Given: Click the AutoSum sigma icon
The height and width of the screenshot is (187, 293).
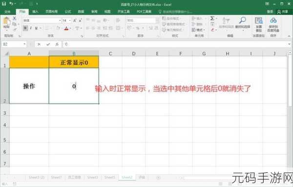Looking at the screenshot, I should pyautogui.click(x=212, y=19).
